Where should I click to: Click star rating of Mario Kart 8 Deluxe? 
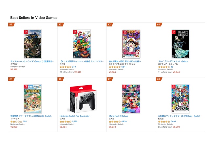click(x=115, y=122)
